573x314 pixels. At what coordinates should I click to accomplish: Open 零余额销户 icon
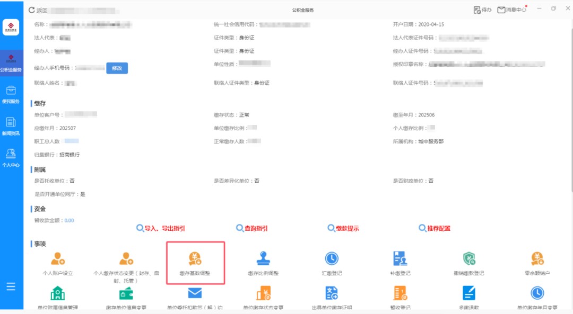pos(537,258)
